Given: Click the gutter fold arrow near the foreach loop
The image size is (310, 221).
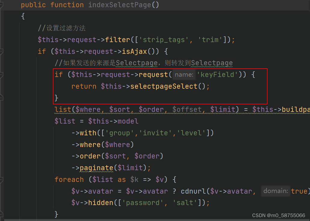Looking at the screenshot, I should pos(1,179).
